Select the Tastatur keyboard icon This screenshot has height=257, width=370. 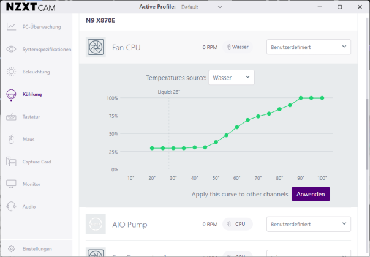click(x=11, y=116)
